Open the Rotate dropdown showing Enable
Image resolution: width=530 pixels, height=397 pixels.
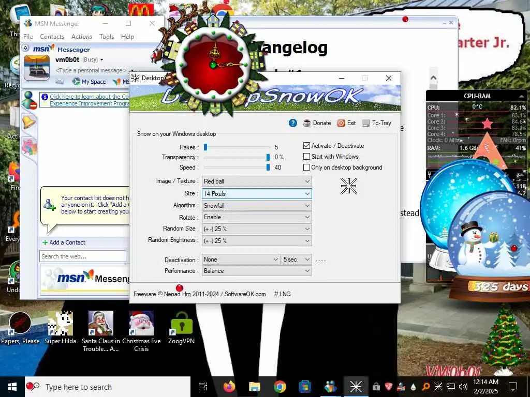tap(257, 217)
